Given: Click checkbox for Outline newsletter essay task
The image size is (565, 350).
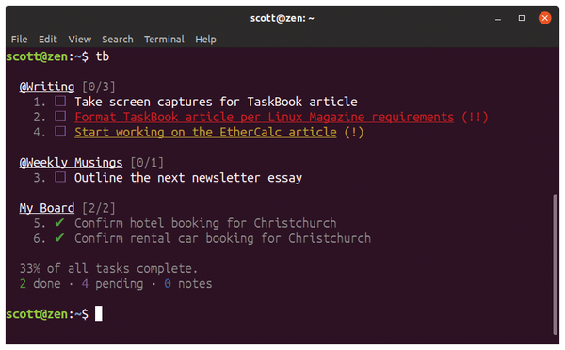Looking at the screenshot, I should (60, 177).
